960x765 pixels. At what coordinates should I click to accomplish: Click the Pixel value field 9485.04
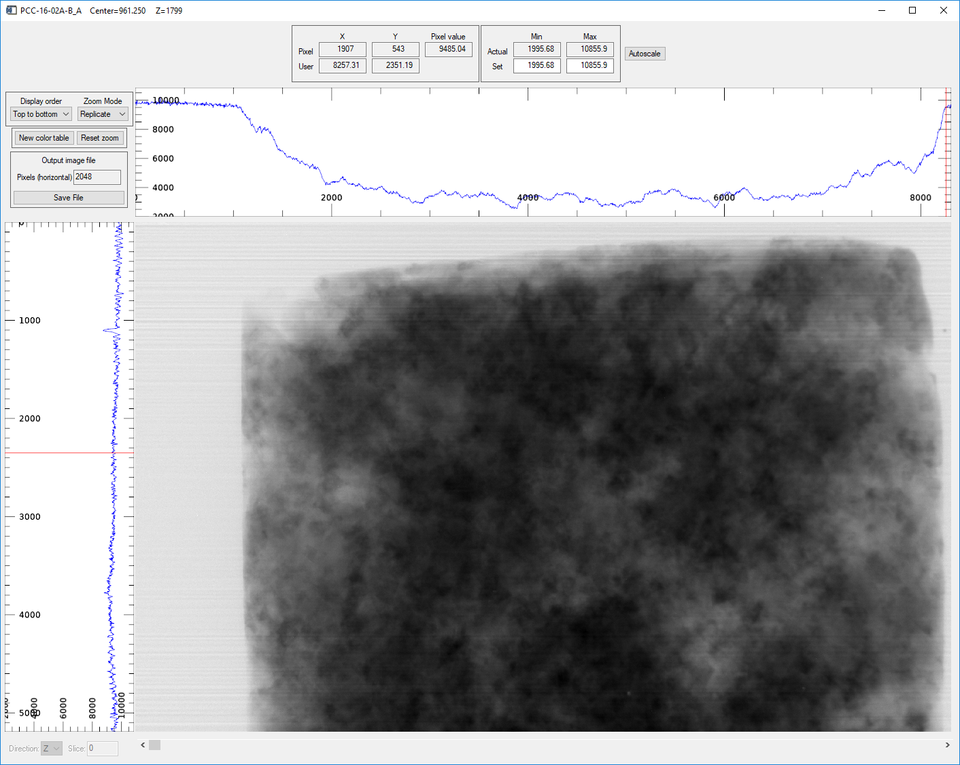[x=449, y=50]
